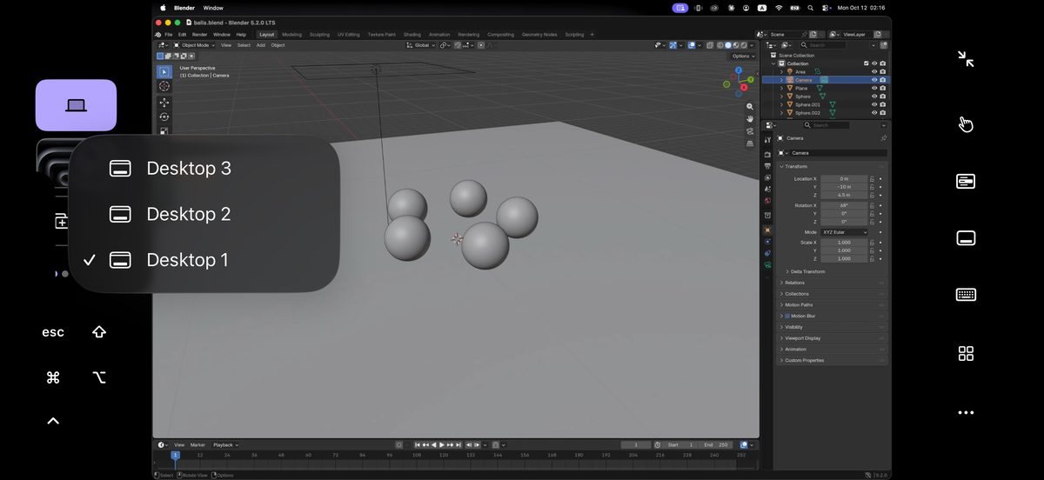Switch to the Modeling workspace tab
Image resolution: width=1044 pixels, height=480 pixels.
(291, 35)
